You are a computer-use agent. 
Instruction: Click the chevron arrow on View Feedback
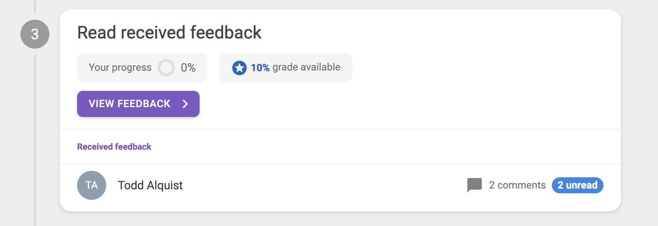pos(185,104)
